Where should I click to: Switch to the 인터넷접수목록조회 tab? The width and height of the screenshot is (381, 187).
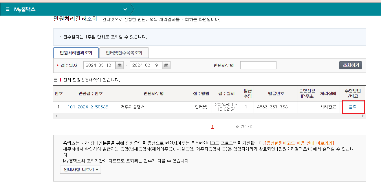click(x=124, y=53)
